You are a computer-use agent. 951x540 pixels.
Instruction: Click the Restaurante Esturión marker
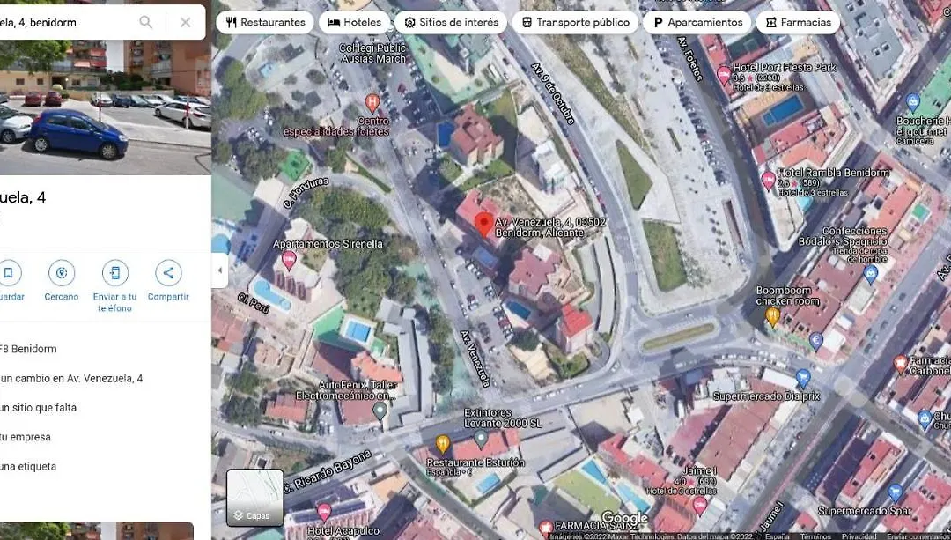click(443, 444)
